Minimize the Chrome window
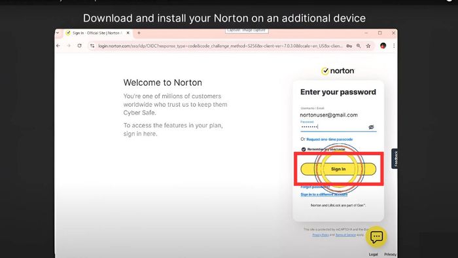This screenshot has width=458, height=258. [x=366, y=33]
